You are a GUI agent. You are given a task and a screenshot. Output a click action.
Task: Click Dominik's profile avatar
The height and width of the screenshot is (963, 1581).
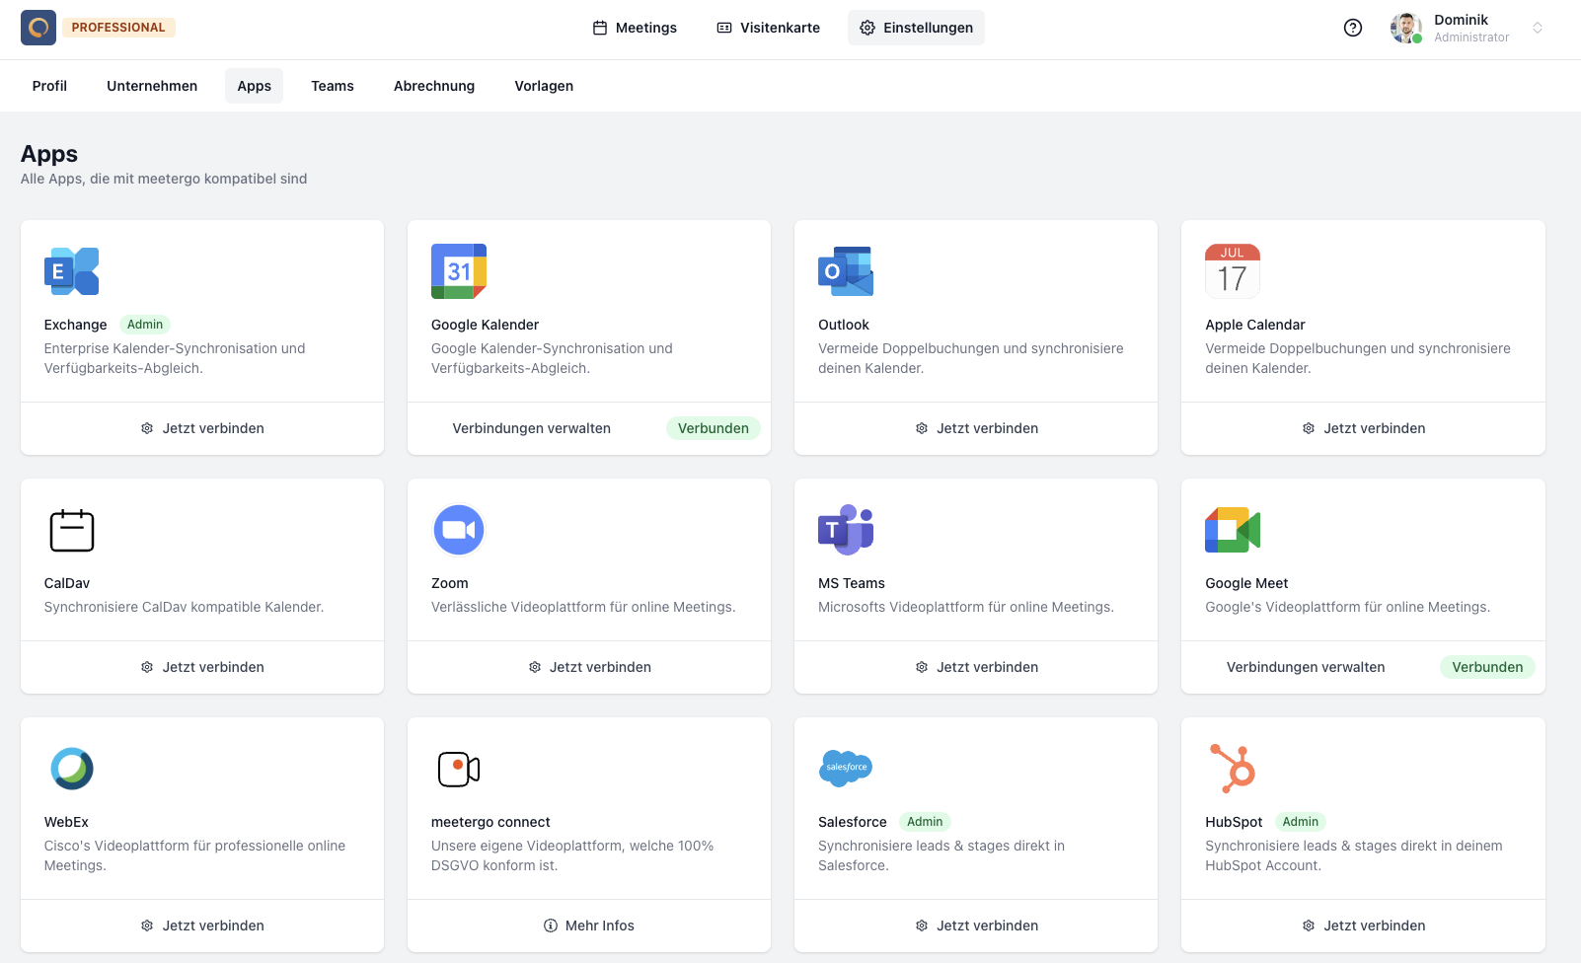pos(1405,28)
